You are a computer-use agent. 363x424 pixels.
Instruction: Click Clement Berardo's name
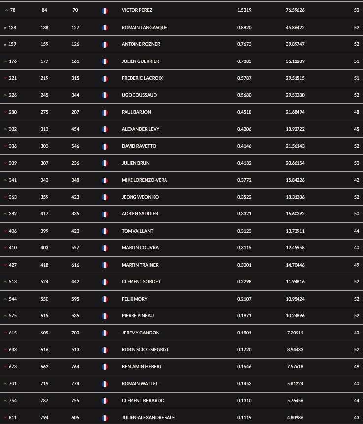tap(143, 401)
